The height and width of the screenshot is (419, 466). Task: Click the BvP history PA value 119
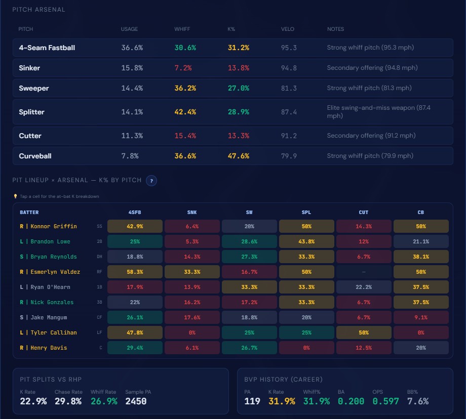click(x=252, y=401)
